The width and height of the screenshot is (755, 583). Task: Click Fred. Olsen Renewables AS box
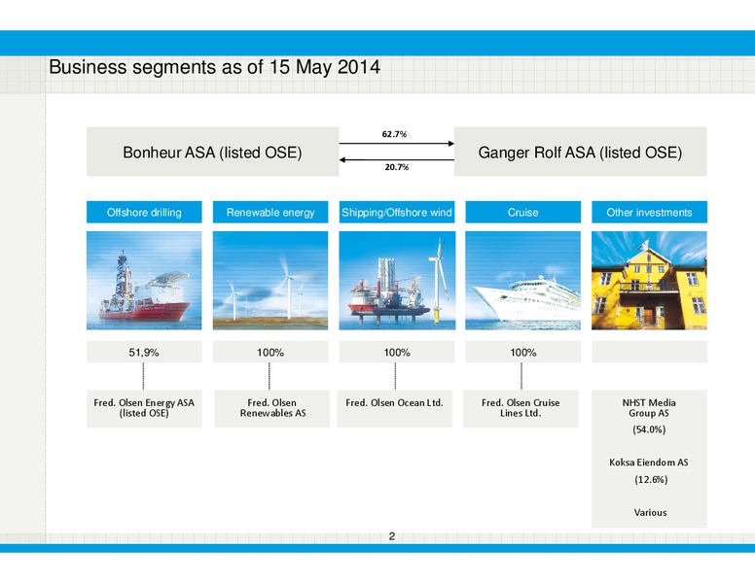(x=272, y=408)
